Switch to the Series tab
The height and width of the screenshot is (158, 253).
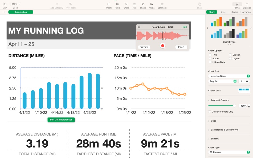point(235,12)
